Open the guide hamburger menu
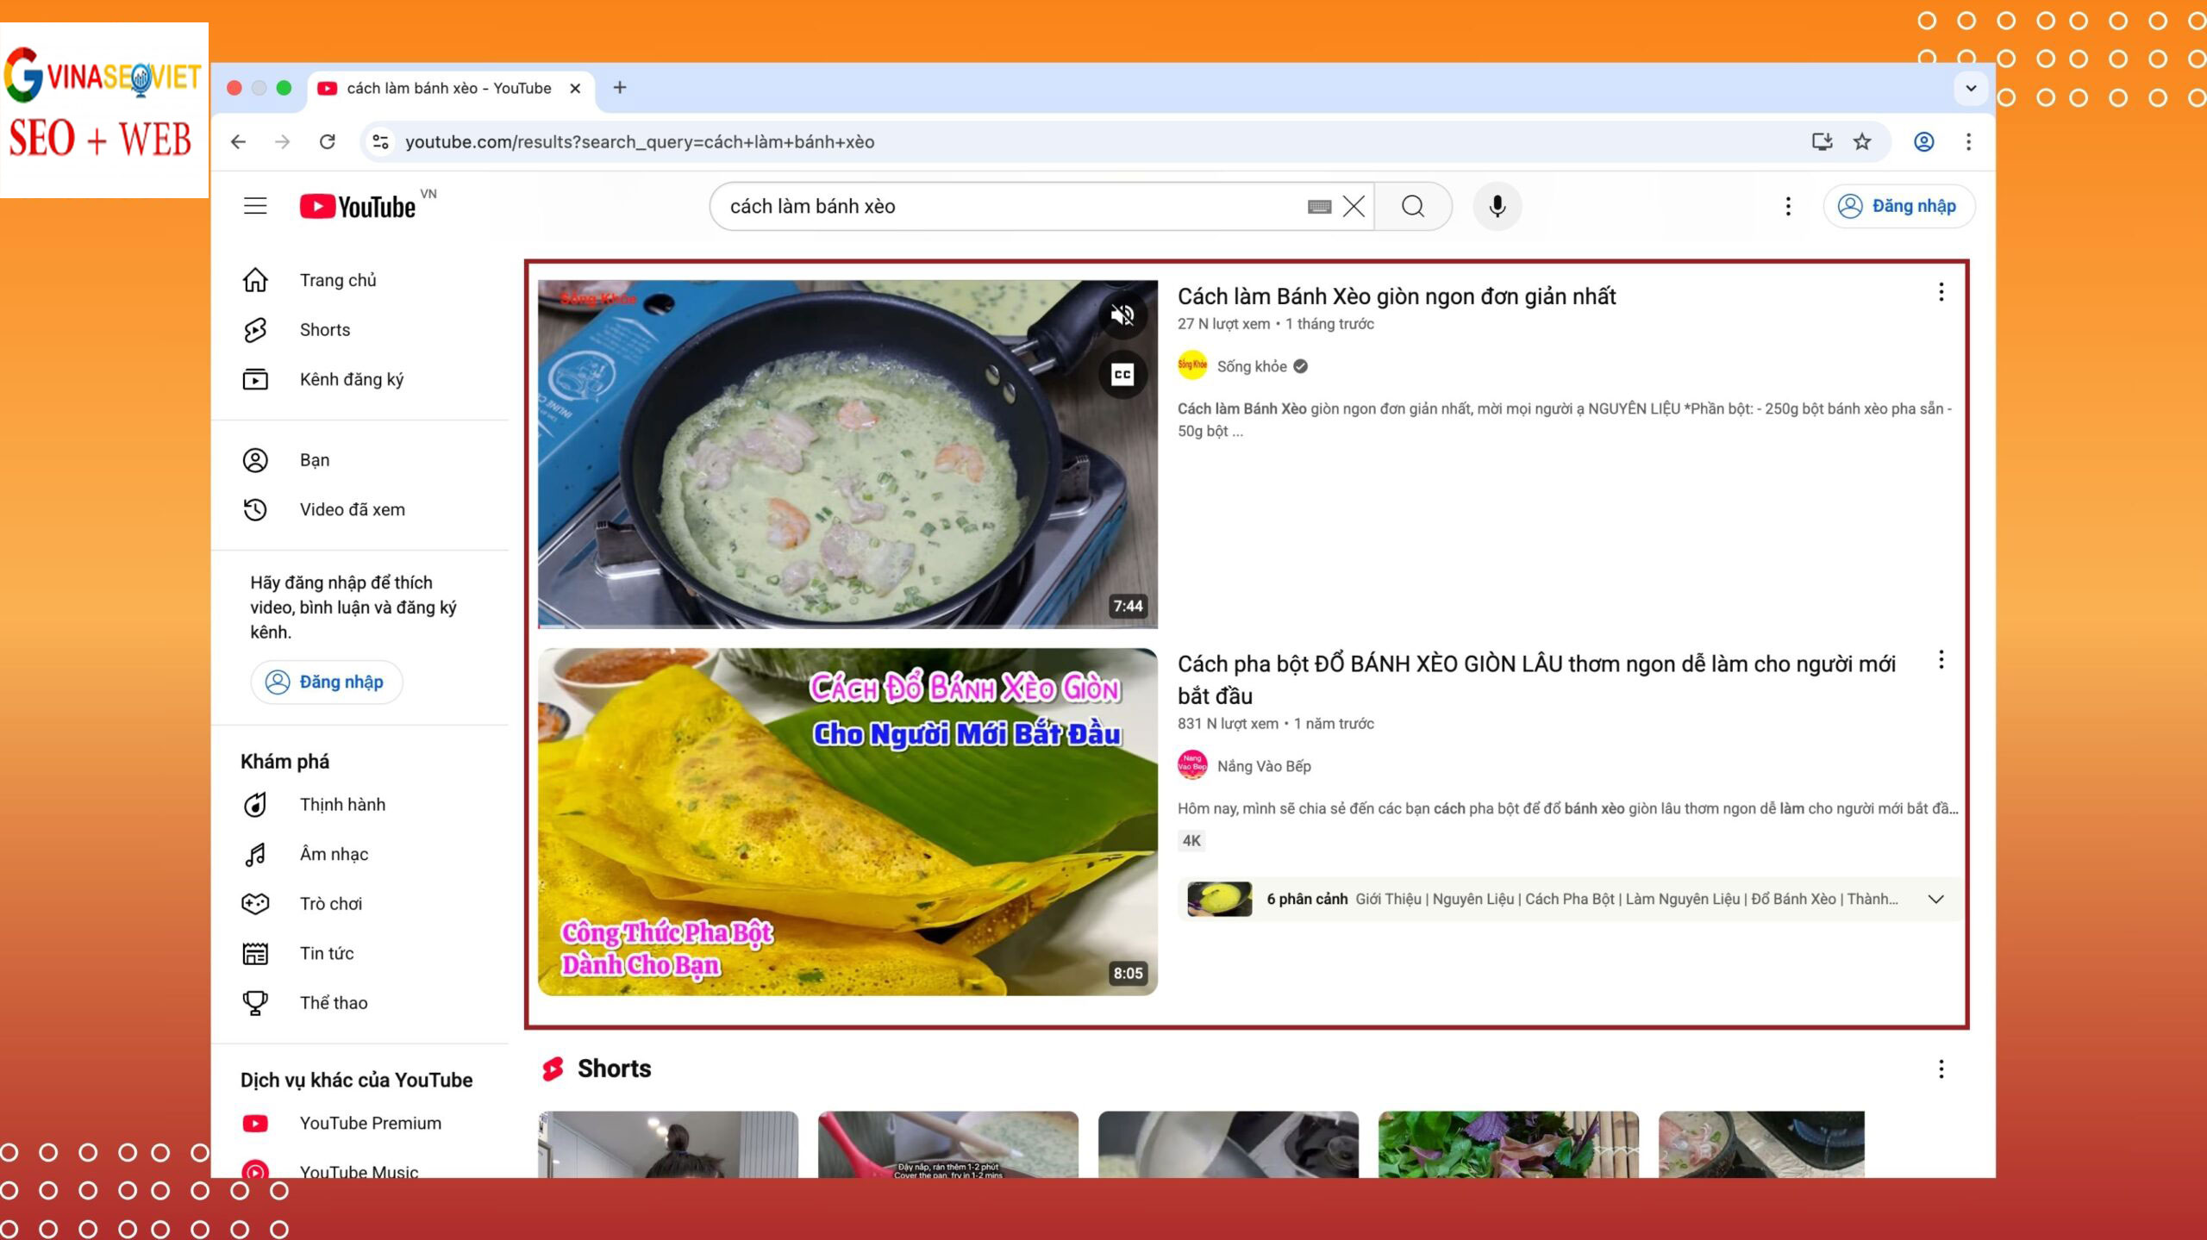This screenshot has width=2207, height=1240. pyautogui.click(x=255, y=205)
